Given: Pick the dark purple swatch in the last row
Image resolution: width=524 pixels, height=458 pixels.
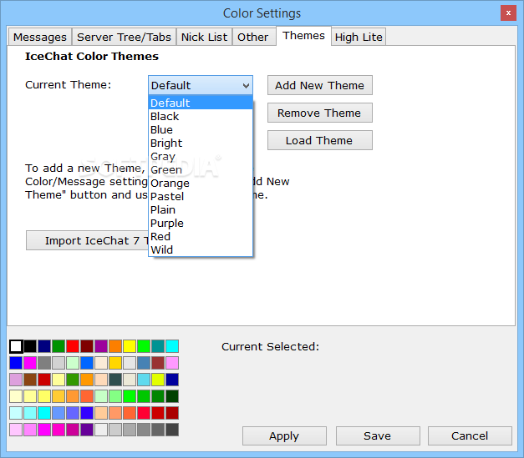Looking at the screenshot, I should click(87, 430).
